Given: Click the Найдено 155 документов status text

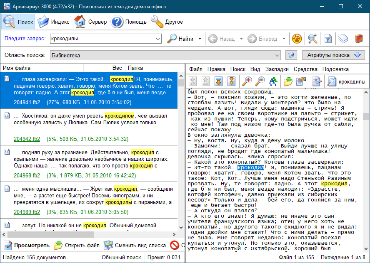Looking at the screenshot, I should point(34,257).
